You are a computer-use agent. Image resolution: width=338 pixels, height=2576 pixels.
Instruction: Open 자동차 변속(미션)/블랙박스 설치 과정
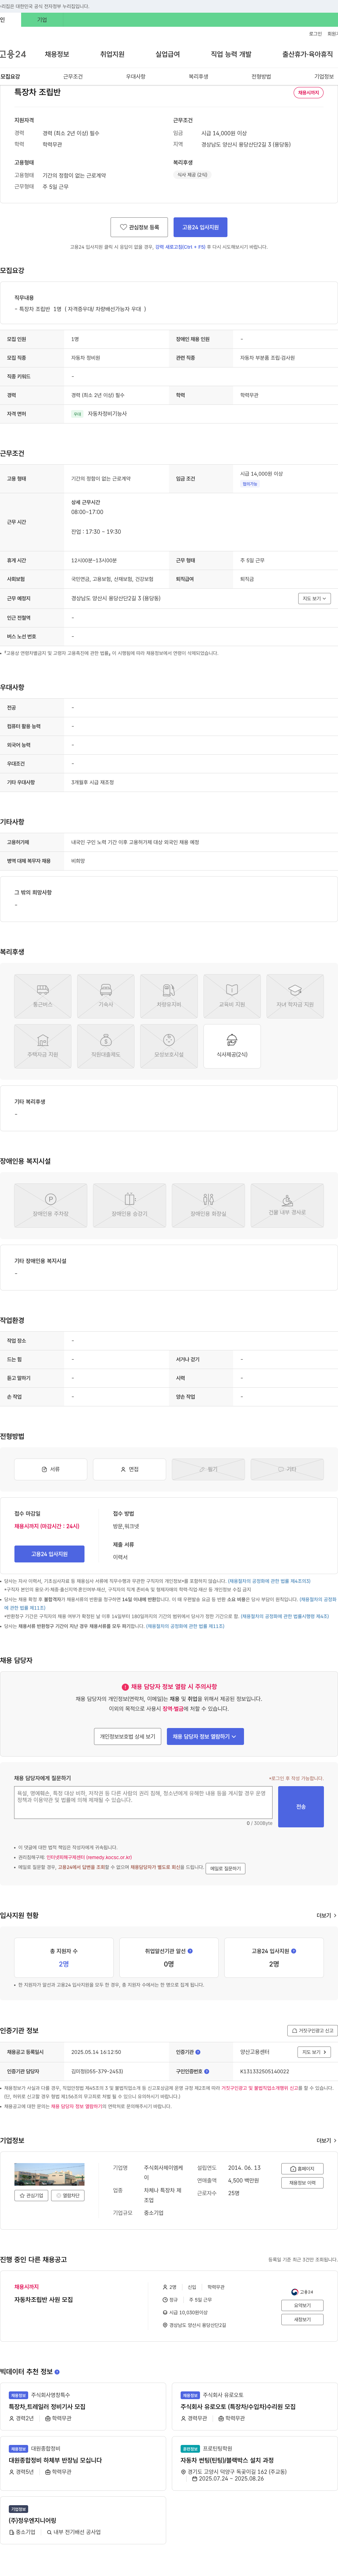coord(227,2460)
